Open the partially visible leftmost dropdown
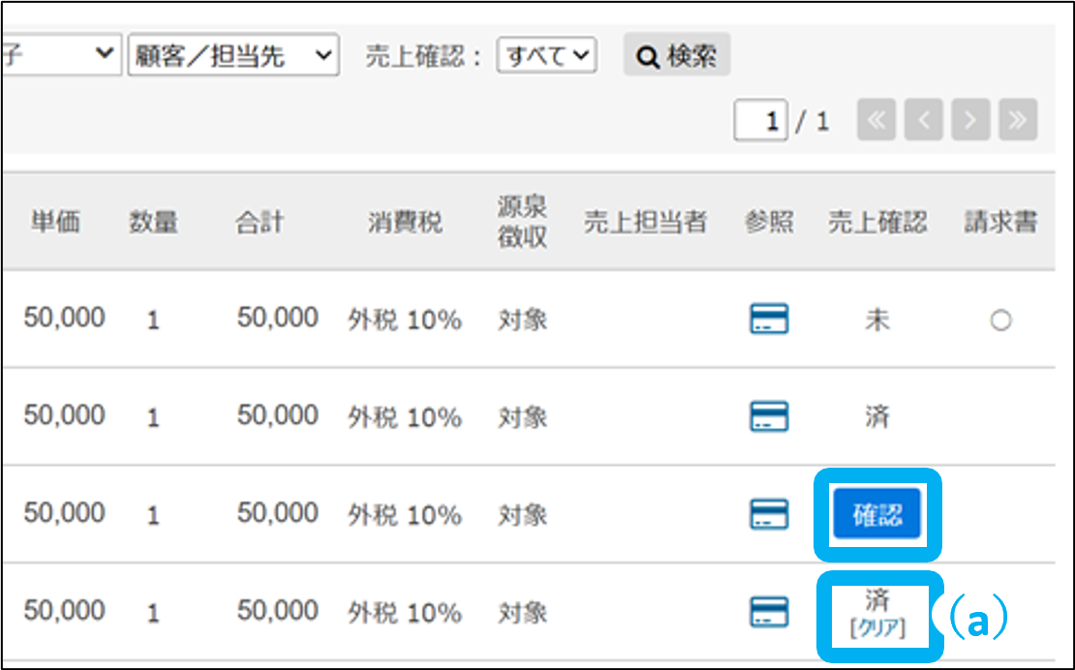The width and height of the screenshot is (1075, 670). 60,56
